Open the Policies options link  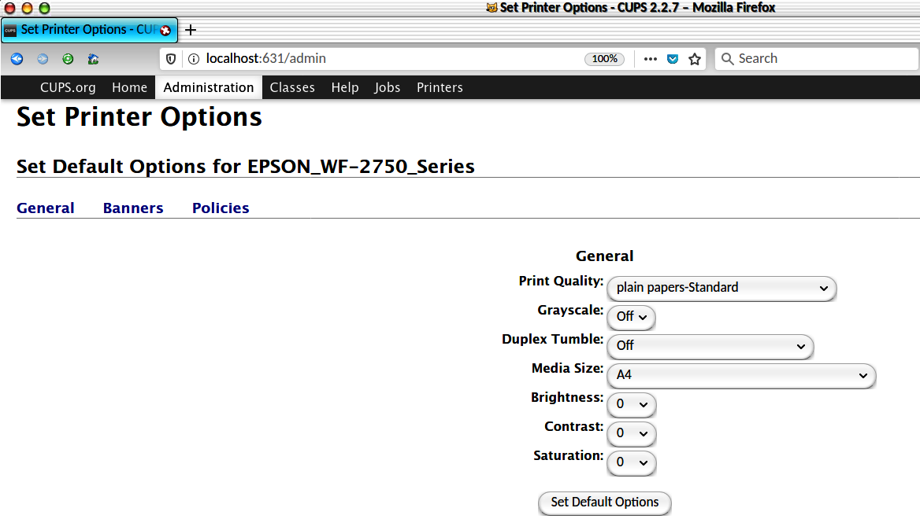tap(221, 208)
